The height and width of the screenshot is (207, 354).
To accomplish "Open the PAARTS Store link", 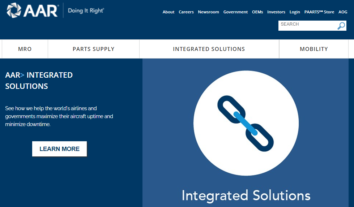I will coord(319,12).
